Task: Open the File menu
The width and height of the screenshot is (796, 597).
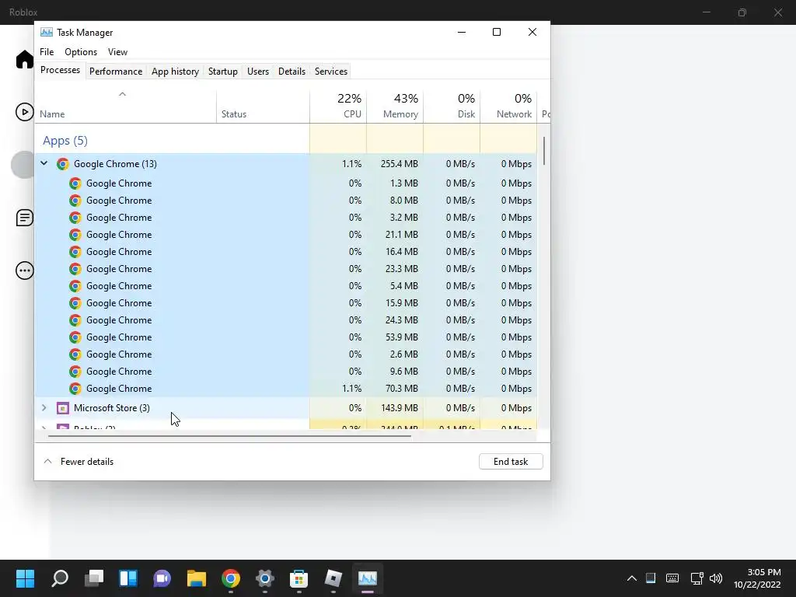Action: point(47,52)
